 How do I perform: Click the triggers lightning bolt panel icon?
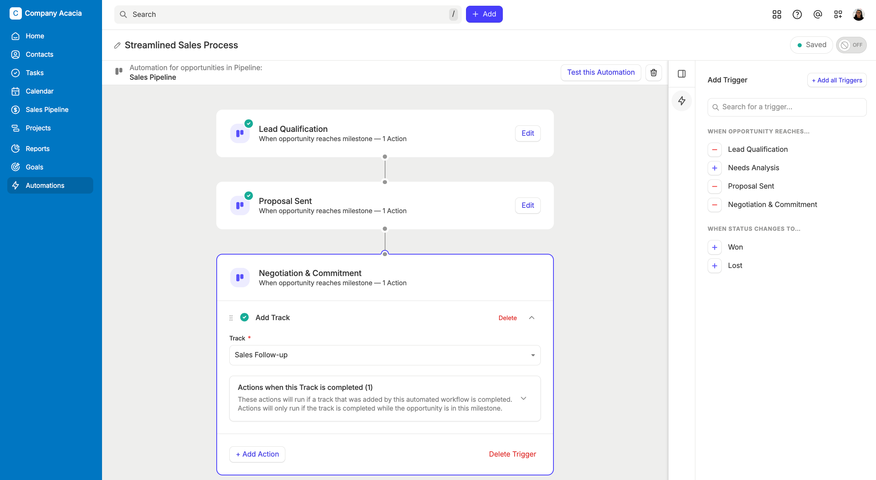tap(682, 101)
